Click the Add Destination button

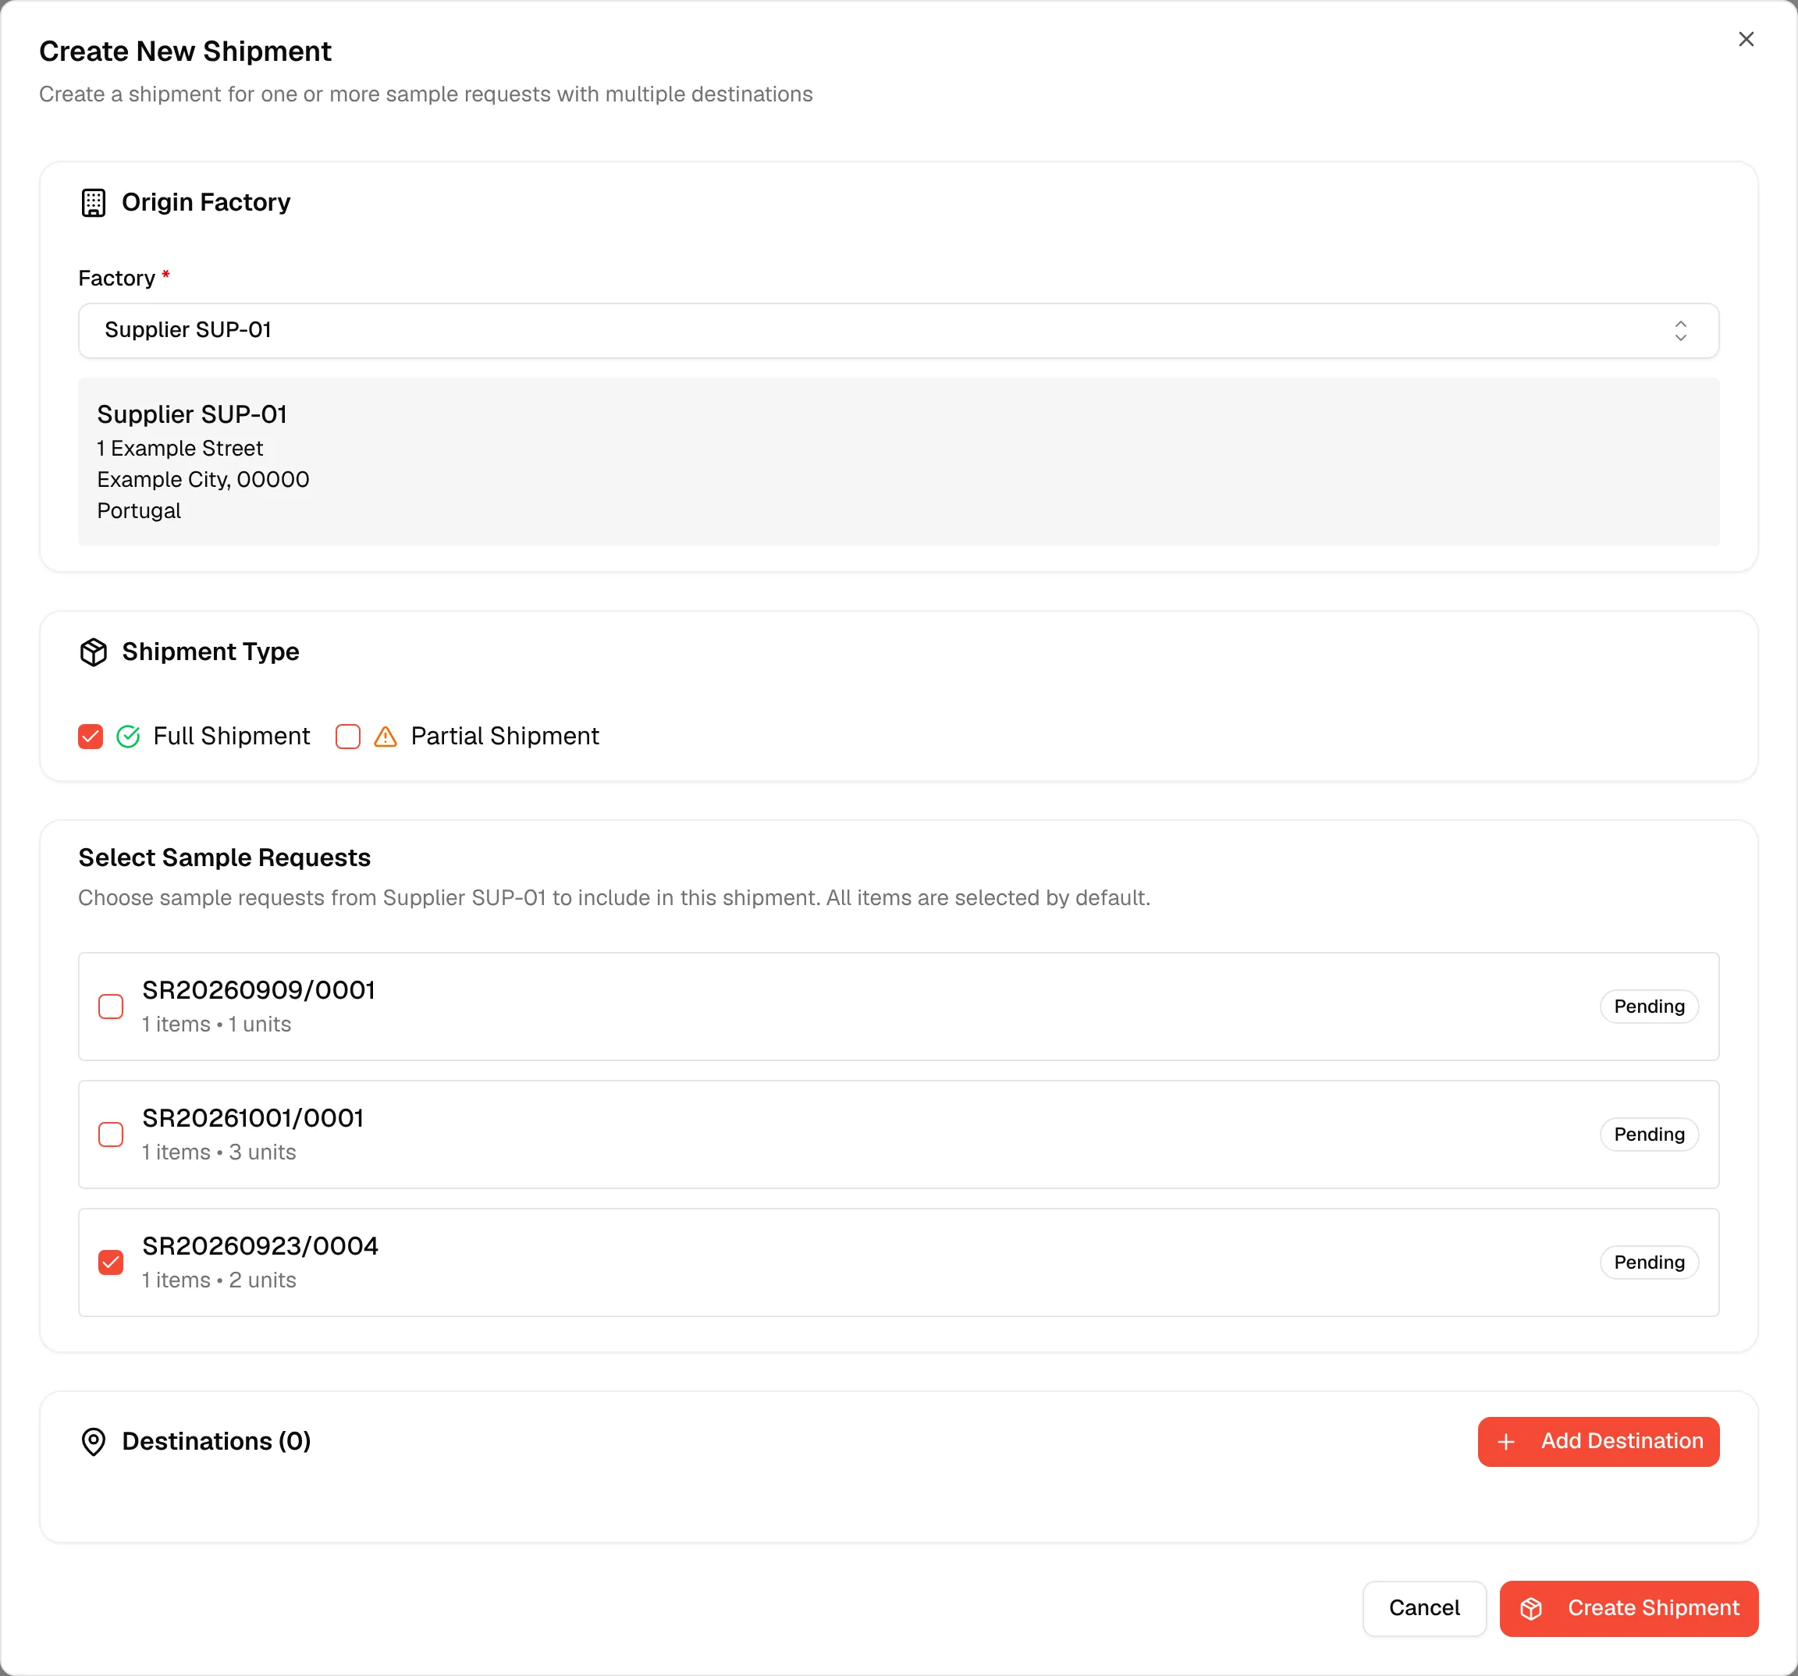1598,1442
